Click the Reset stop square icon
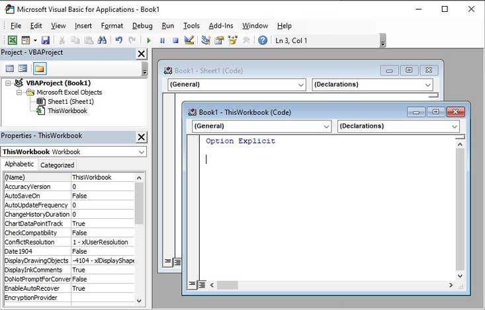Viewport: 485px width, 310px height. pyautogui.click(x=175, y=40)
